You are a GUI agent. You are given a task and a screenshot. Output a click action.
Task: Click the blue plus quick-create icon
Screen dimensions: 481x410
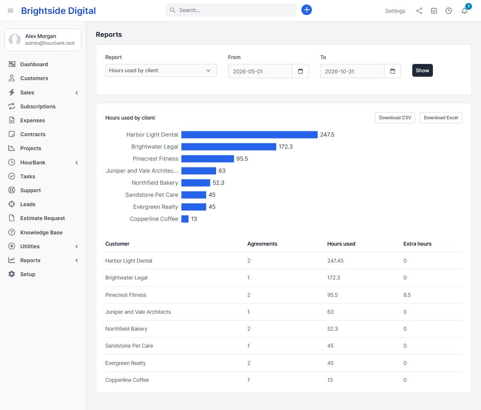pyautogui.click(x=307, y=10)
